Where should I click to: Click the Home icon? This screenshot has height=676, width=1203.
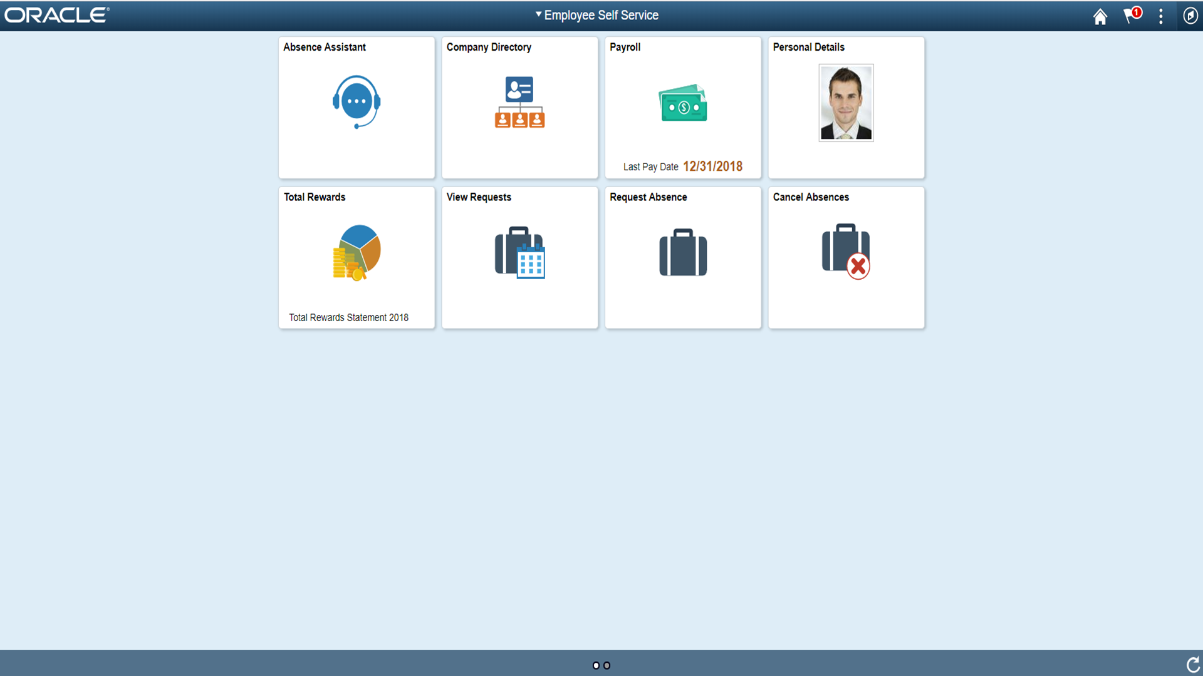1101,17
